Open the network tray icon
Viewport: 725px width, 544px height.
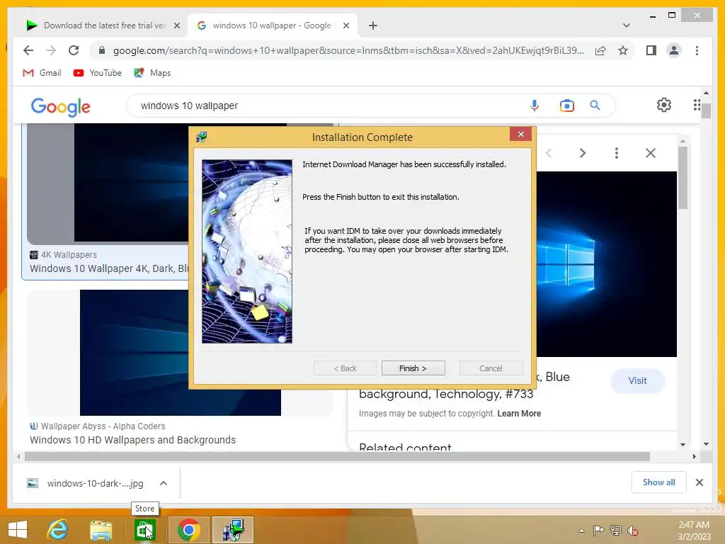pos(615,531)
